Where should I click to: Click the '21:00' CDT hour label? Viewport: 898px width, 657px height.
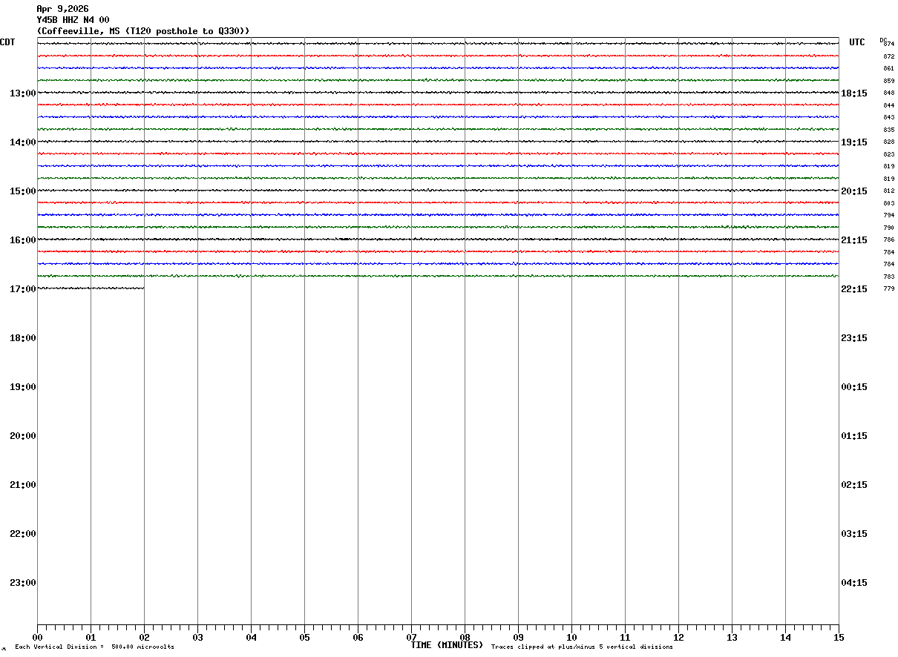pos(22,485)
